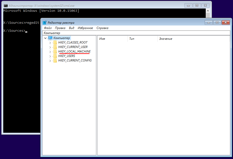Screen dimensions: 233x159
Task: Click the Microsoft Windows version line in cmd
Action: pos(41,11)
